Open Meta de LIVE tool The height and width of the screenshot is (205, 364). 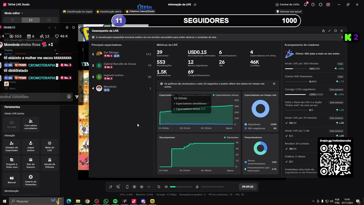tap(49, 146)
